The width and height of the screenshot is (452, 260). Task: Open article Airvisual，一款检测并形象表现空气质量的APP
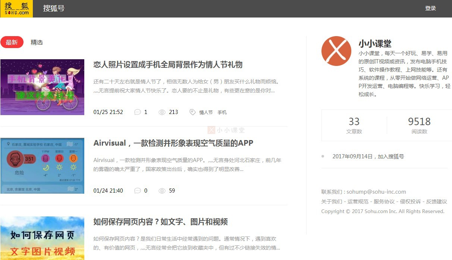(173, 143)
